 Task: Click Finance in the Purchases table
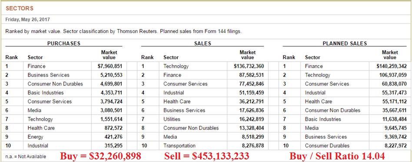(x=37, y=66)
